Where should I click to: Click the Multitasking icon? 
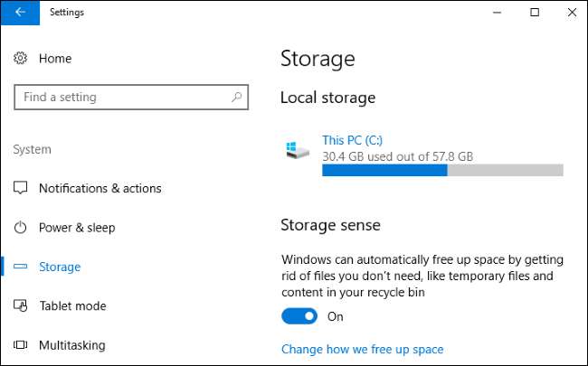[21, 345]
